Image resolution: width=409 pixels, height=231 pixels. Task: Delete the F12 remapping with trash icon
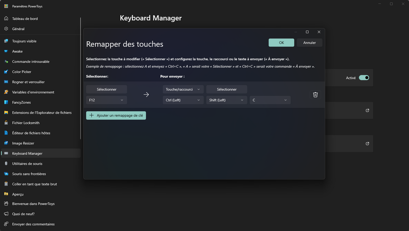(x=315, y=95)
